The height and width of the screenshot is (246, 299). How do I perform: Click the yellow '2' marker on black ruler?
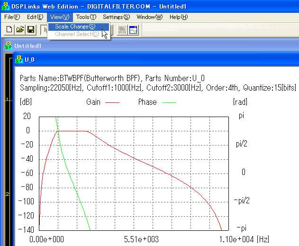point(8,194)
